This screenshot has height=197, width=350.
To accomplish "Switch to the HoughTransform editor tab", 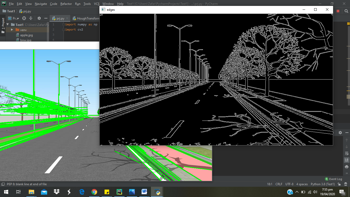I will tap(85, 18).
